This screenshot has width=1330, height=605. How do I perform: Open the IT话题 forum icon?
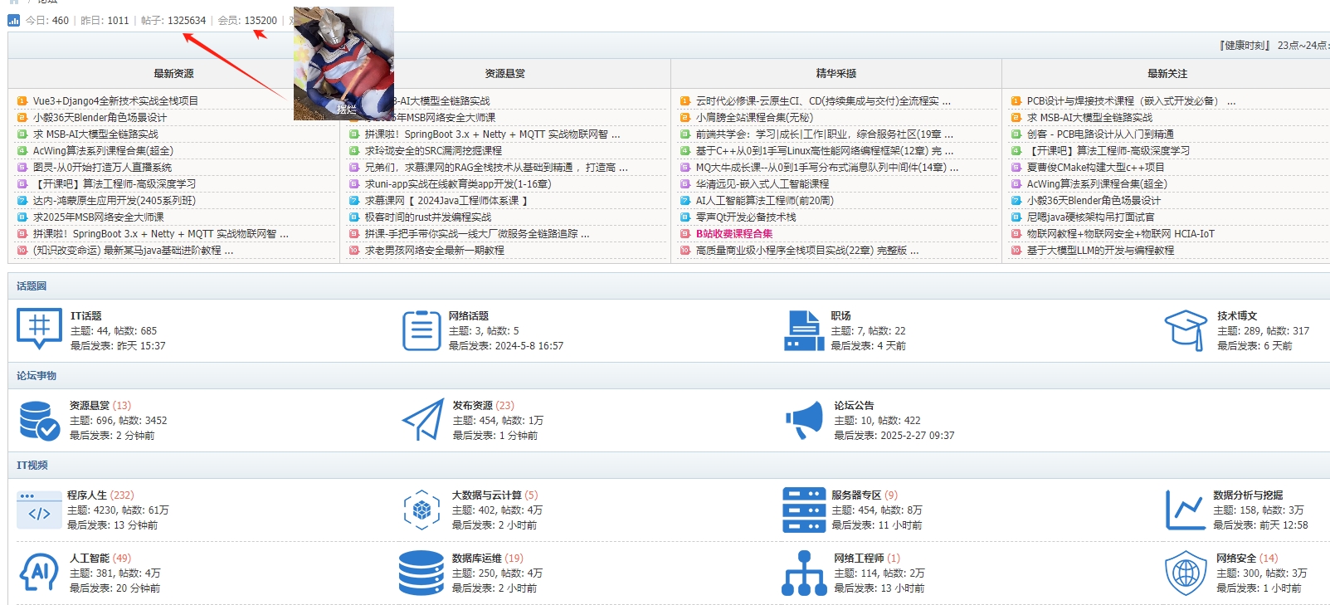pyautogui.click(x=39, y=329)
